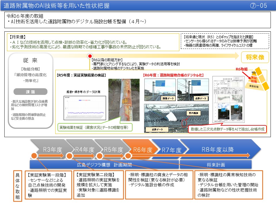Image resolution: width=276 pixels, height=207 pixels.
Task: Click the yellow pyramid diagram
Action: coord(257,79)
